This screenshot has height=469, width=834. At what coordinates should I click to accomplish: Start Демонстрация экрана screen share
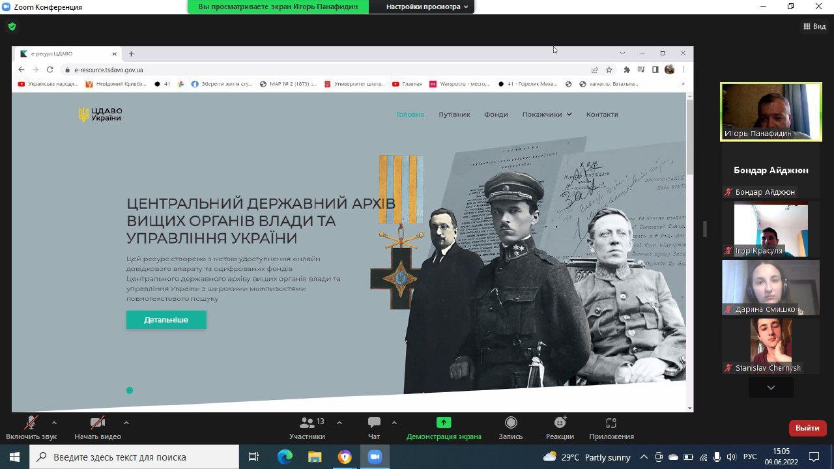pos(444,423)
